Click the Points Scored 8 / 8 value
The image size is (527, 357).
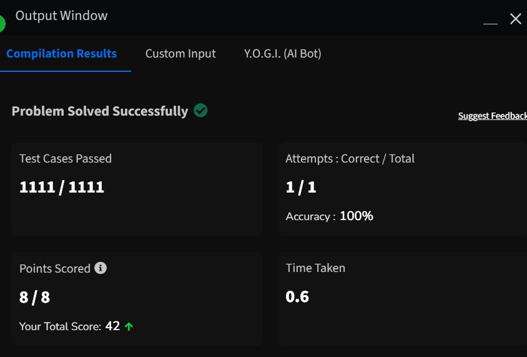(34, 298)
